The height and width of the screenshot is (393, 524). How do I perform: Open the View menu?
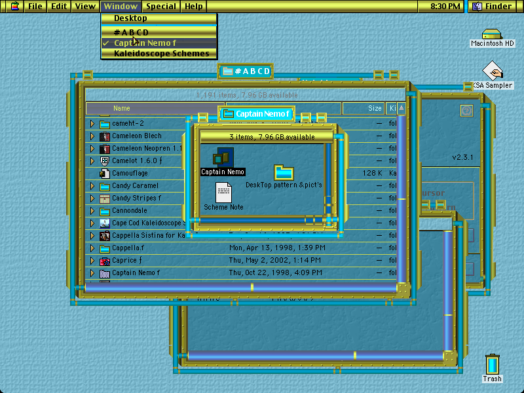coord(85,6)
